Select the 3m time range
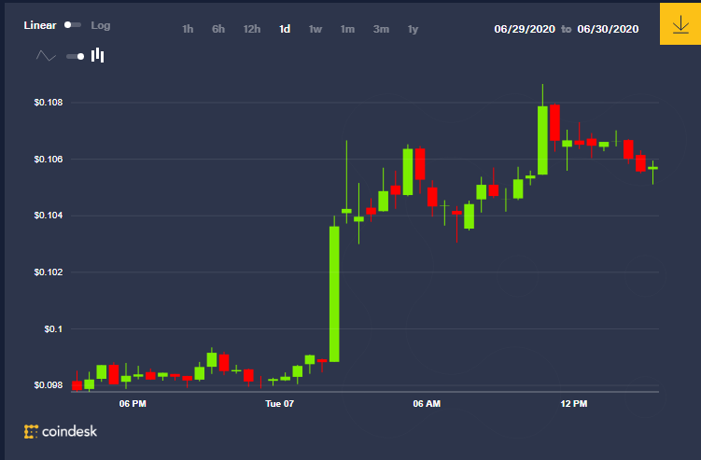The width and height of the screenshot is (701, 460). 381,29
